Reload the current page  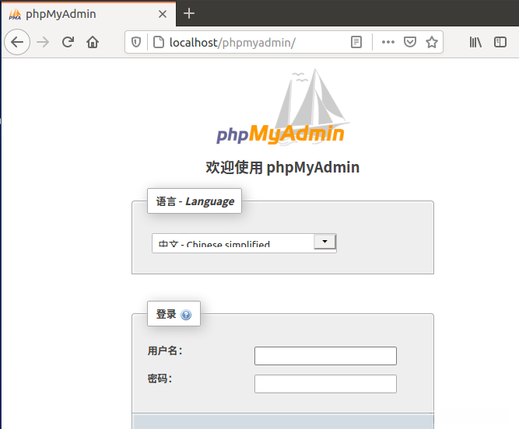(68, 42)
